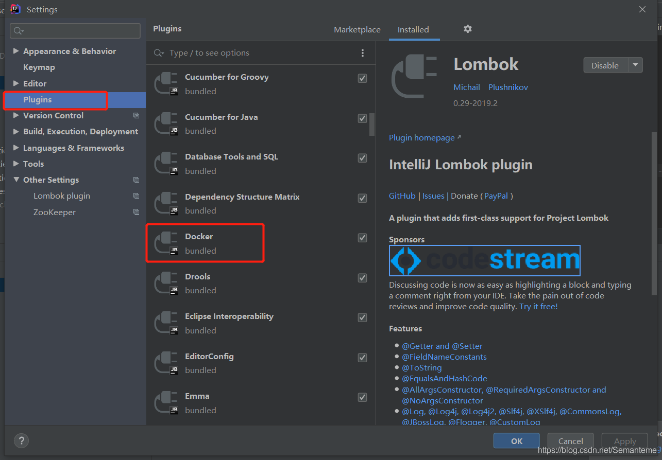The height and width of the screenshot is (460, 662).
Task: Click the IntelliJ logo in title bar
Action: pyautogui.click(x=15, y=9)
